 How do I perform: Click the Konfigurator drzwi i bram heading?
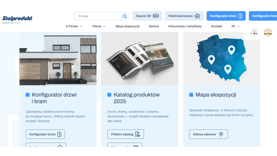point(54,98)
